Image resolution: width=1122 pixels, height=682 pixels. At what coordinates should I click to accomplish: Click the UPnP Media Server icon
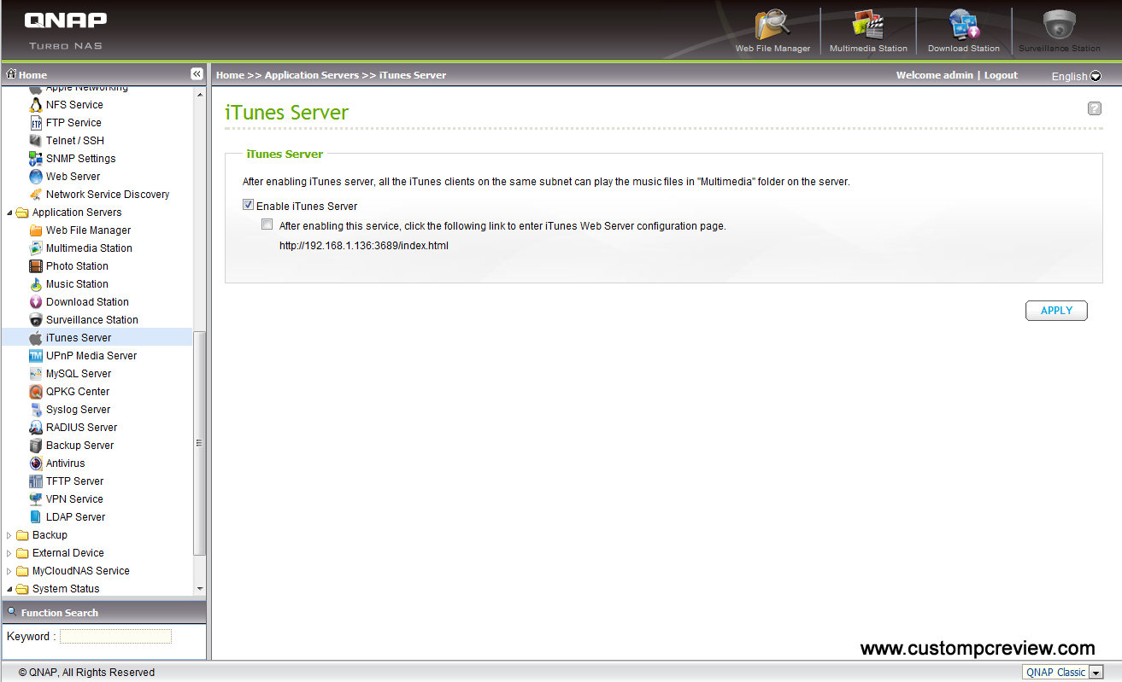point(36,356)
